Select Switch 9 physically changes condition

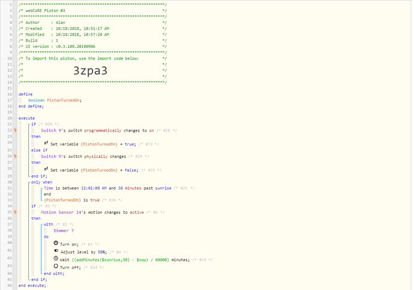(x=83, y=156)
